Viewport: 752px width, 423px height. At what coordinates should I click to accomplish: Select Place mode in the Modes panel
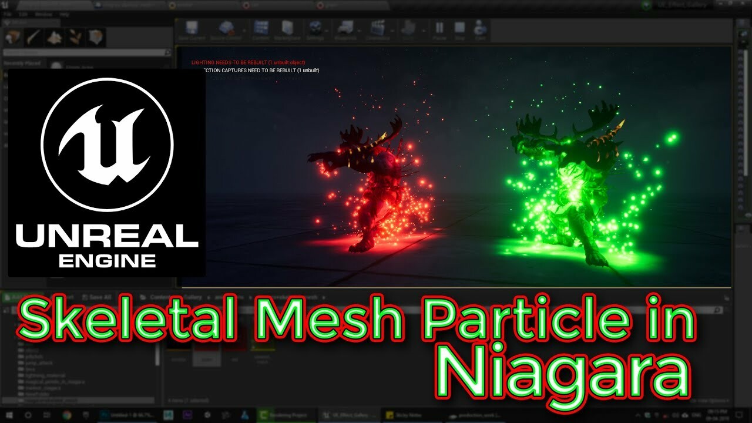point(12,38)
